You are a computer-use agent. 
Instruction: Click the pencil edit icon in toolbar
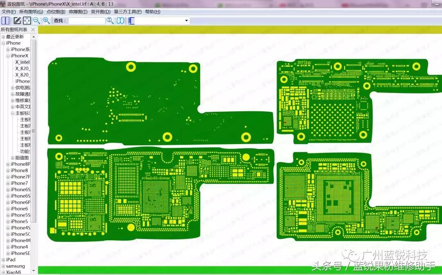pos(17,20)
